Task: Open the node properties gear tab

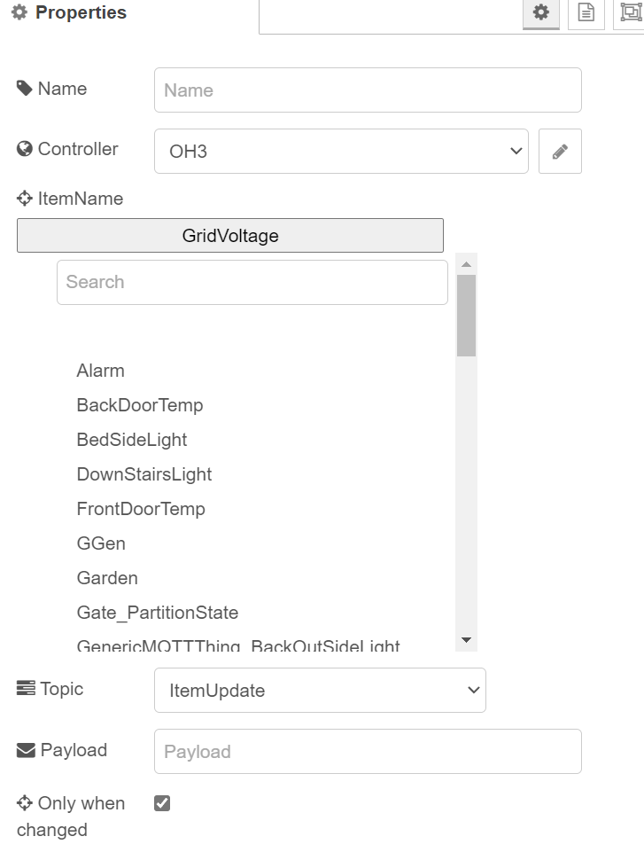Action: coord(540,13)
